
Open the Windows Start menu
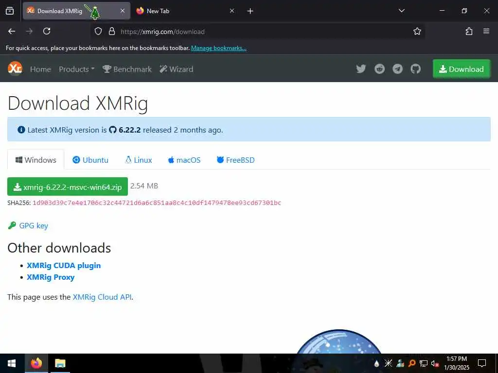tap(12, 363)
